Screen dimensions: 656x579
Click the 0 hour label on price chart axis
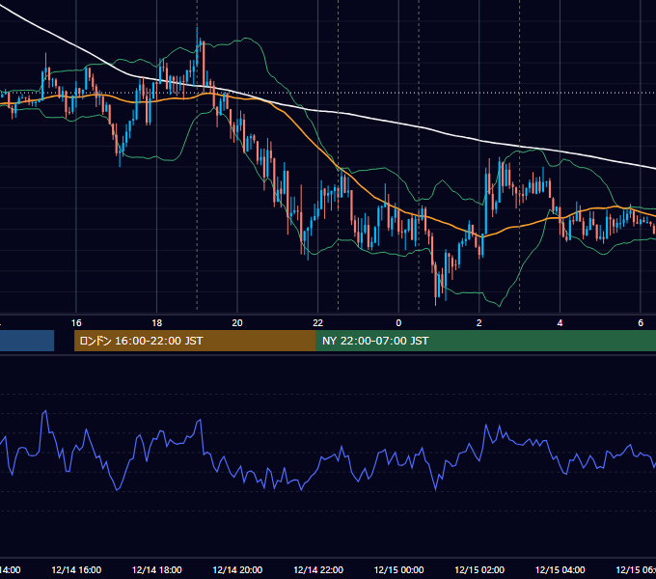[x=398, y=323]
